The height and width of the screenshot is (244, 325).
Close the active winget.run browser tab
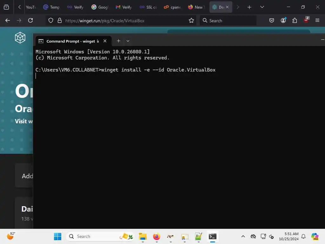(x=227, y=7)
